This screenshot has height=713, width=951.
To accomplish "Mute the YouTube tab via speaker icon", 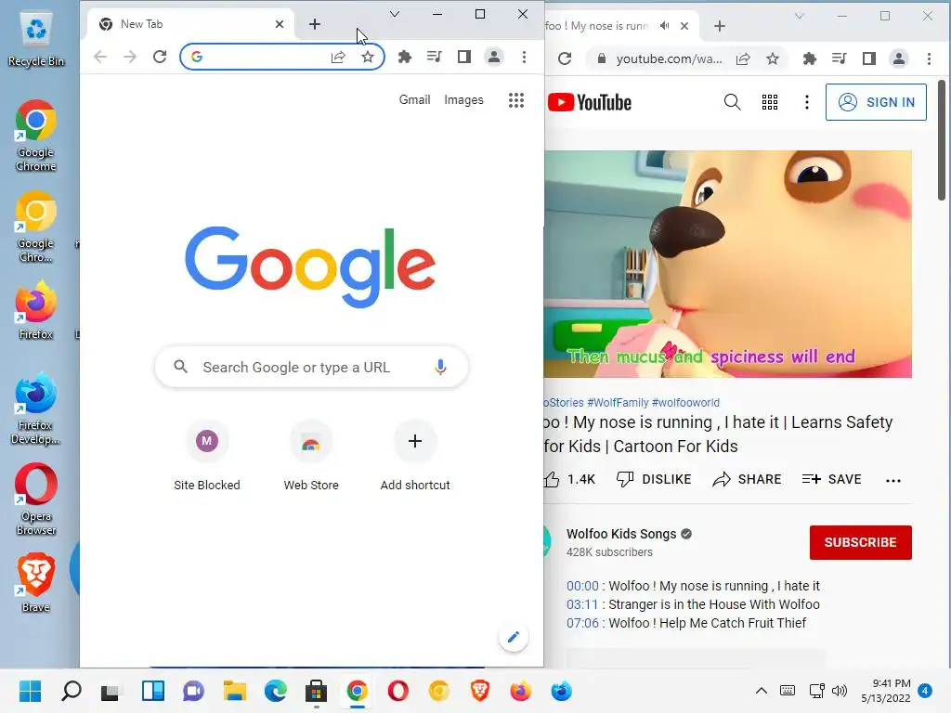I will click(665, 26).
